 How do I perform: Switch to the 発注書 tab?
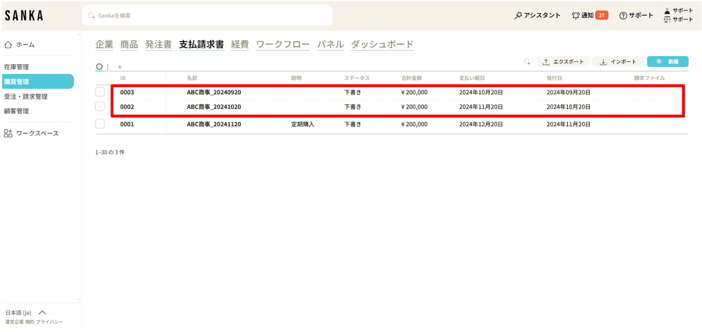point(158,44)
